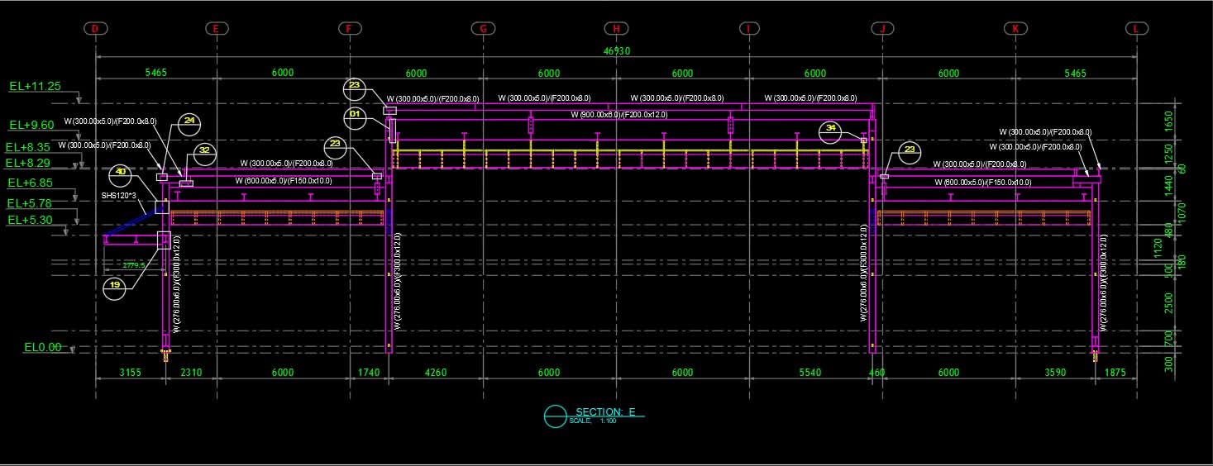Image resolution: width=1213 pixels, height=466 pixels.
Task: Select detail callout bubble 34
Action: pyautogui.click(x=830, y=129)
